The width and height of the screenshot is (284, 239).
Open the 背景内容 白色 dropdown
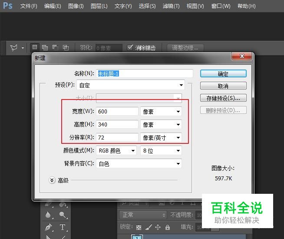(x=139, y=164)
